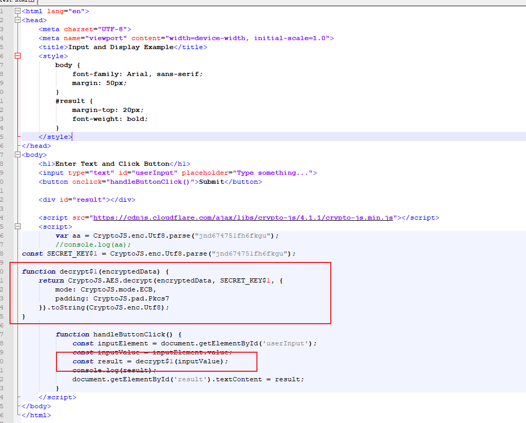Click the 'mode: CryptoJS.mode.ECB,' line

point(106,289)
